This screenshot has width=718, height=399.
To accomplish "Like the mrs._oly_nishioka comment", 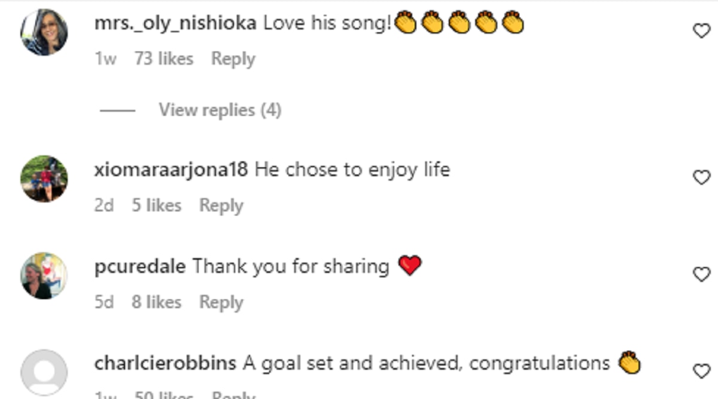I will tap(701, 30).
